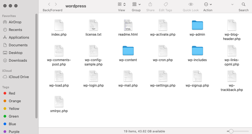This screenshot has height=134, width=252.
Task: Open the Action menu dropdown
Action: click(x=208, y=4)
